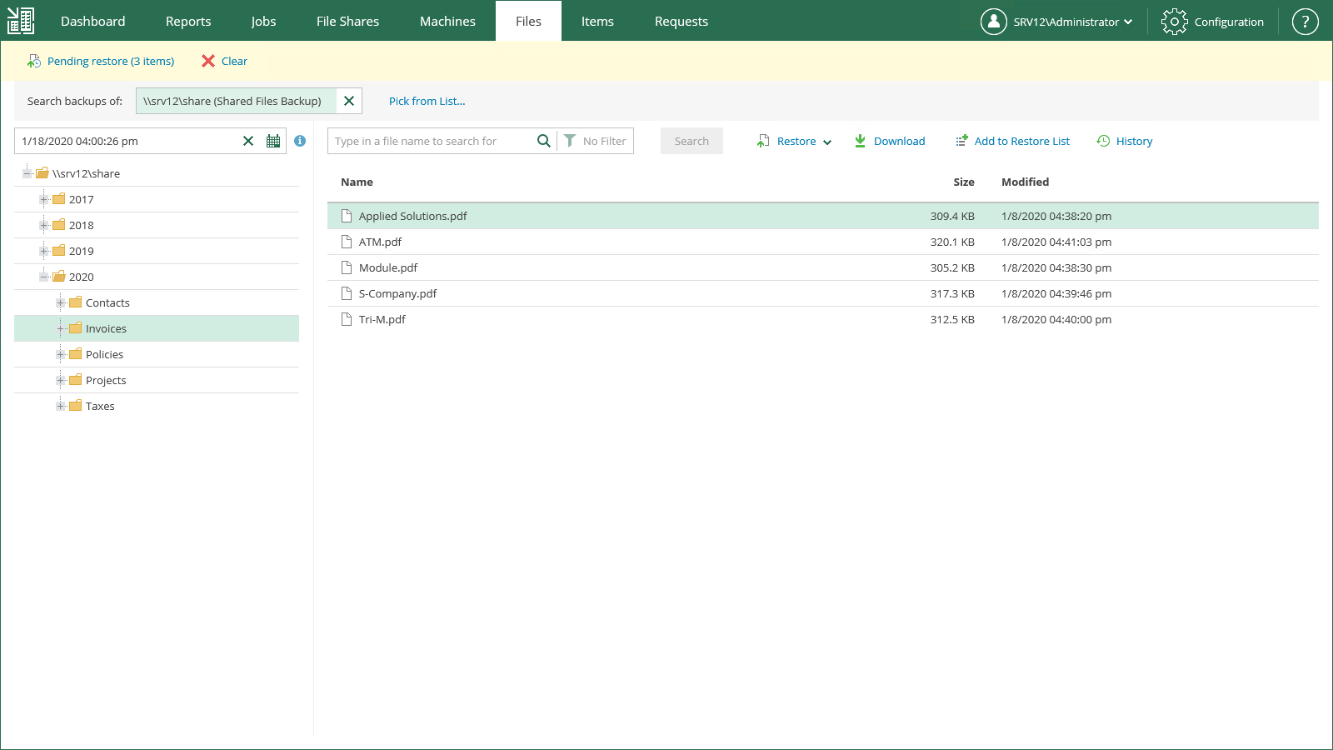
Task: Switch to the File Shares tab
Action: (x=347, y=22)
